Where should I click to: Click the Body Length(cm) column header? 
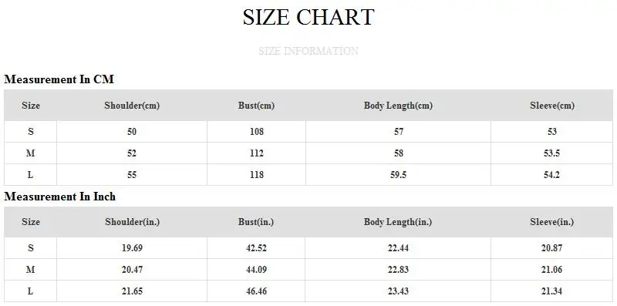pos(398,106)
